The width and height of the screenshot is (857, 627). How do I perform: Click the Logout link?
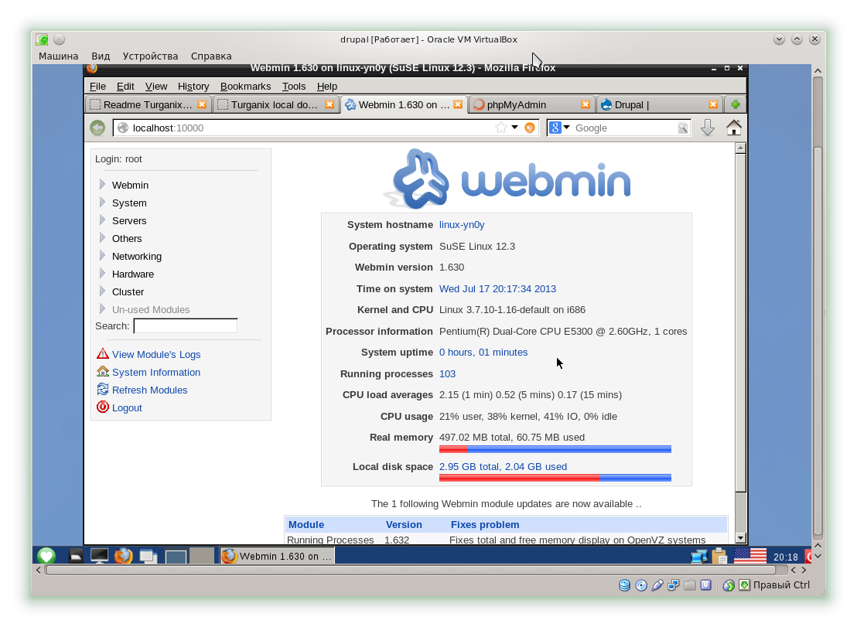[127, 408]
